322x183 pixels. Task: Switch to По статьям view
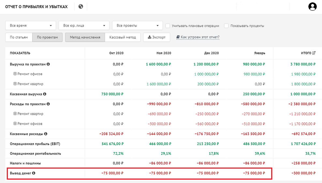[19, 37]
